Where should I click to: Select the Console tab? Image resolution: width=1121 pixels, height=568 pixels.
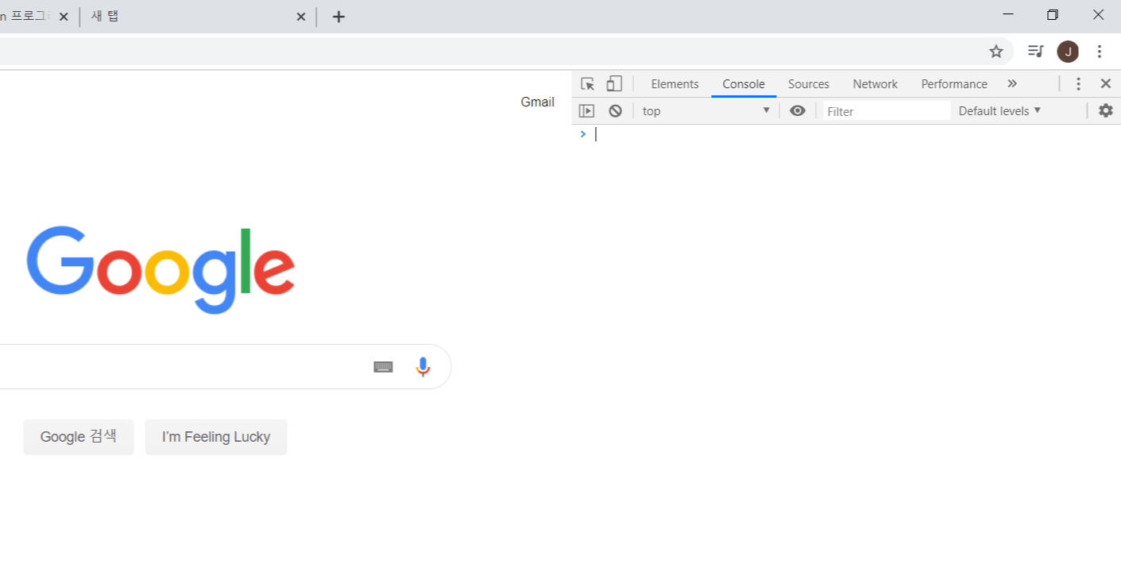coord(744,84)
